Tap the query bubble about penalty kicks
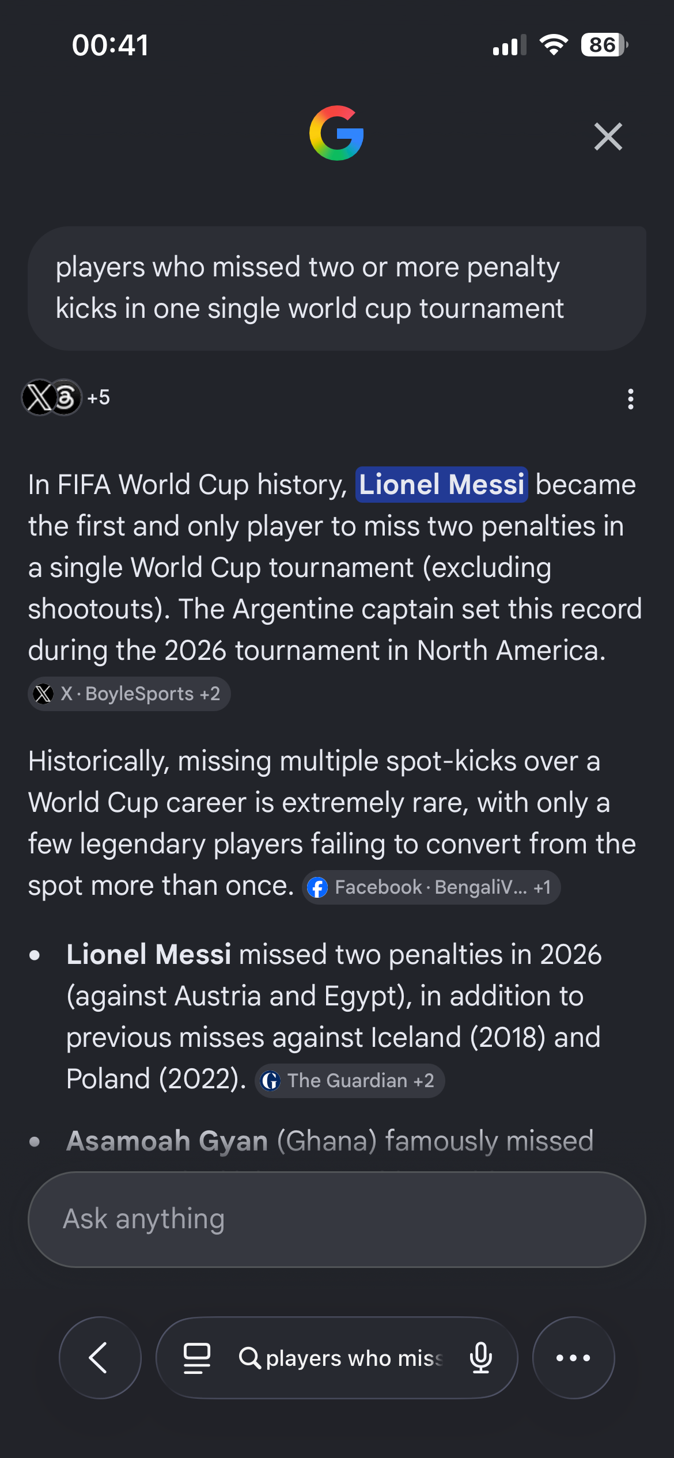This screenshot has height=1458, width=674. (x=337, y=288)
